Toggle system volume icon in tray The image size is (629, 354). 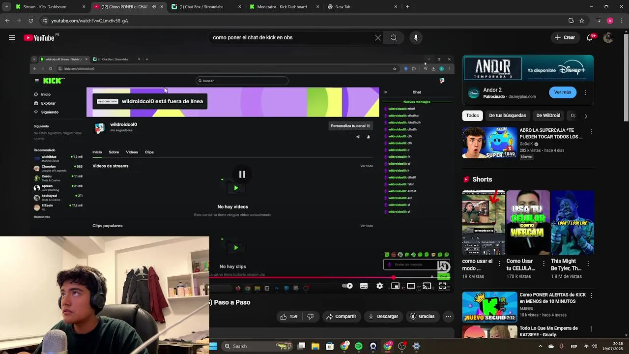[x=594, y=346]
